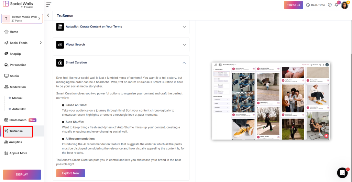
Task: Expand the Autopilot section chevron
Action: tap(184, 27)
